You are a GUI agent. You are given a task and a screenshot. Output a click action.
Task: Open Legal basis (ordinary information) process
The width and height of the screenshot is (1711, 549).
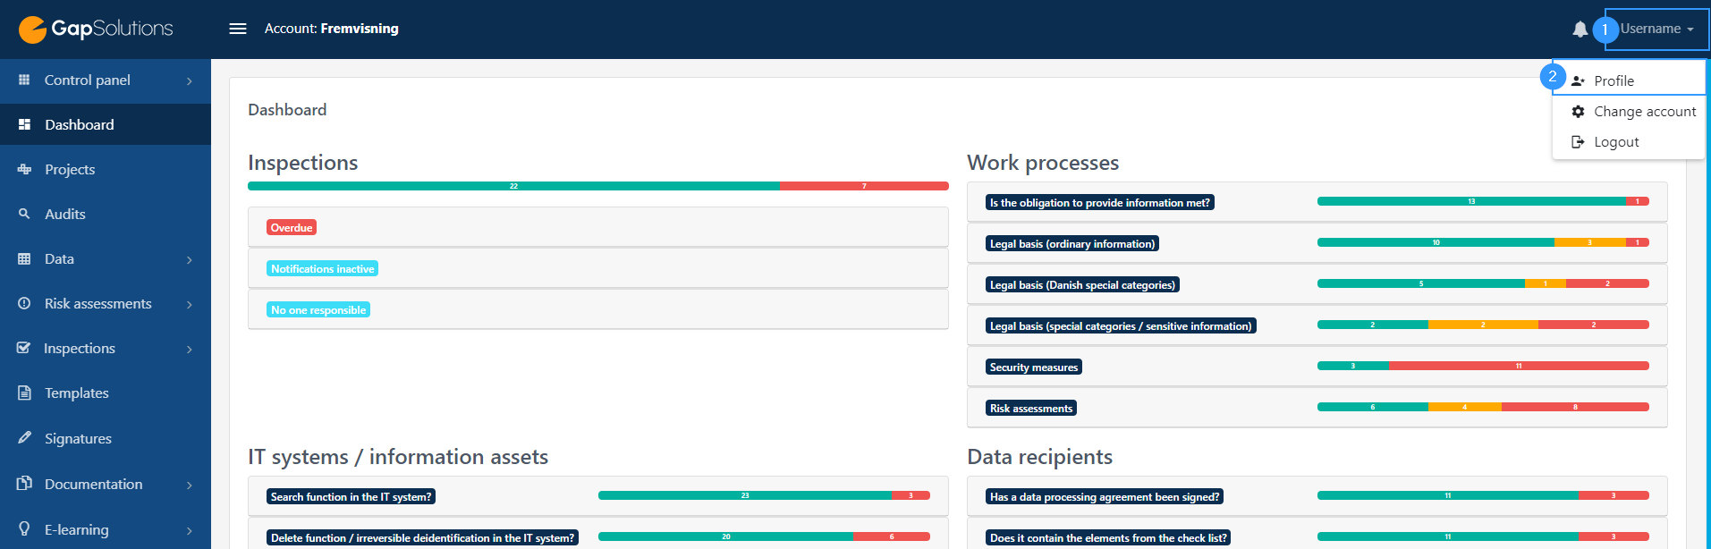pos(1072,243)
